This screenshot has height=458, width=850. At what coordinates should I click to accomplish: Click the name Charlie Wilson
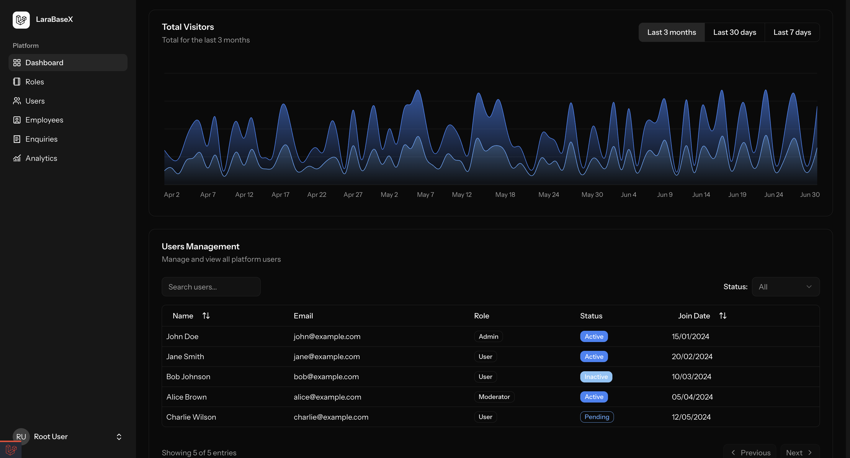pyautogui.click(x=191, y=417)
